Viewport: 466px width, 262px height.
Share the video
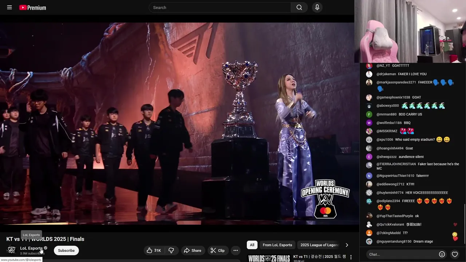192,250
